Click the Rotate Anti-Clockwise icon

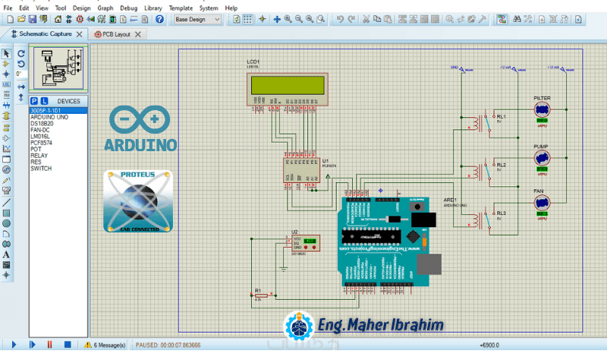click(x=21, y=64)
